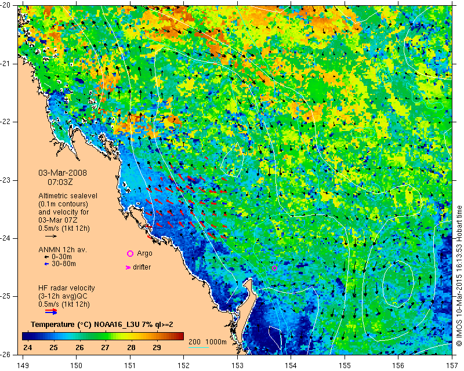This screenshot has width=464, height=371.
Task: Click the red and blue HF radar arrow symbol
Action: 51,311
